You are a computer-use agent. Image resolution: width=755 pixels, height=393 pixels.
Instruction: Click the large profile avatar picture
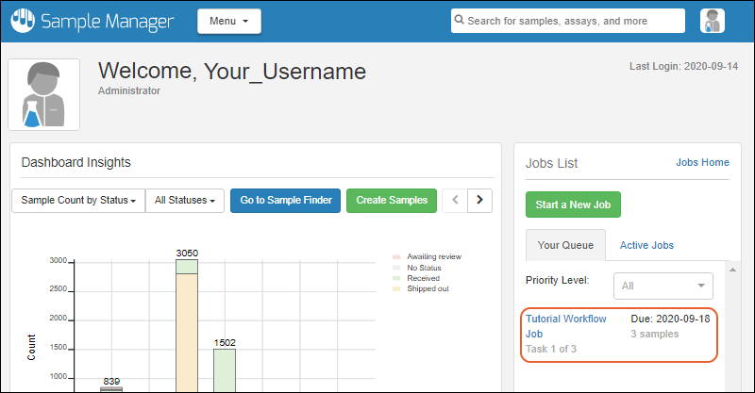click(44, 95)
